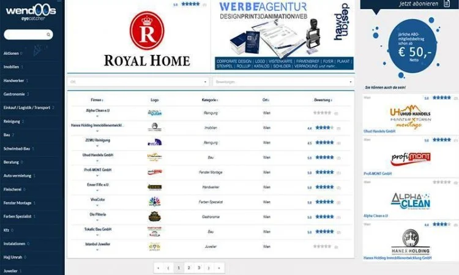Click the Uhud Handels logo in table
Screen dimensions: 459x275
point(155,157)
